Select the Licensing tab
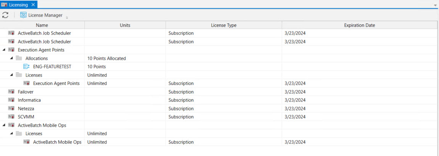 [x=18, y=5]
